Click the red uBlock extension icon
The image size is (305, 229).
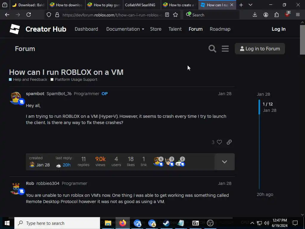pos(287,14)
